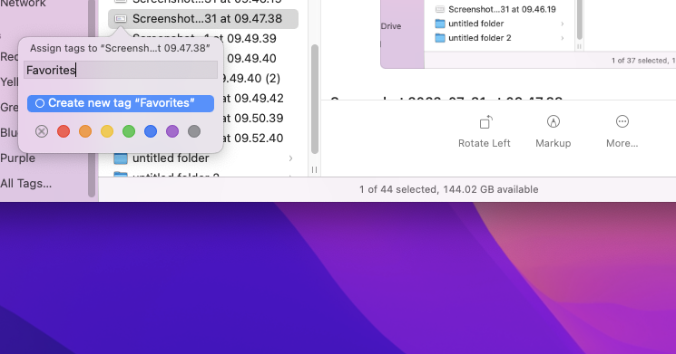
Task: Expand untitled folder chevron in preview thumbnail
Action: pyautogui.click(x=563, y=24)
